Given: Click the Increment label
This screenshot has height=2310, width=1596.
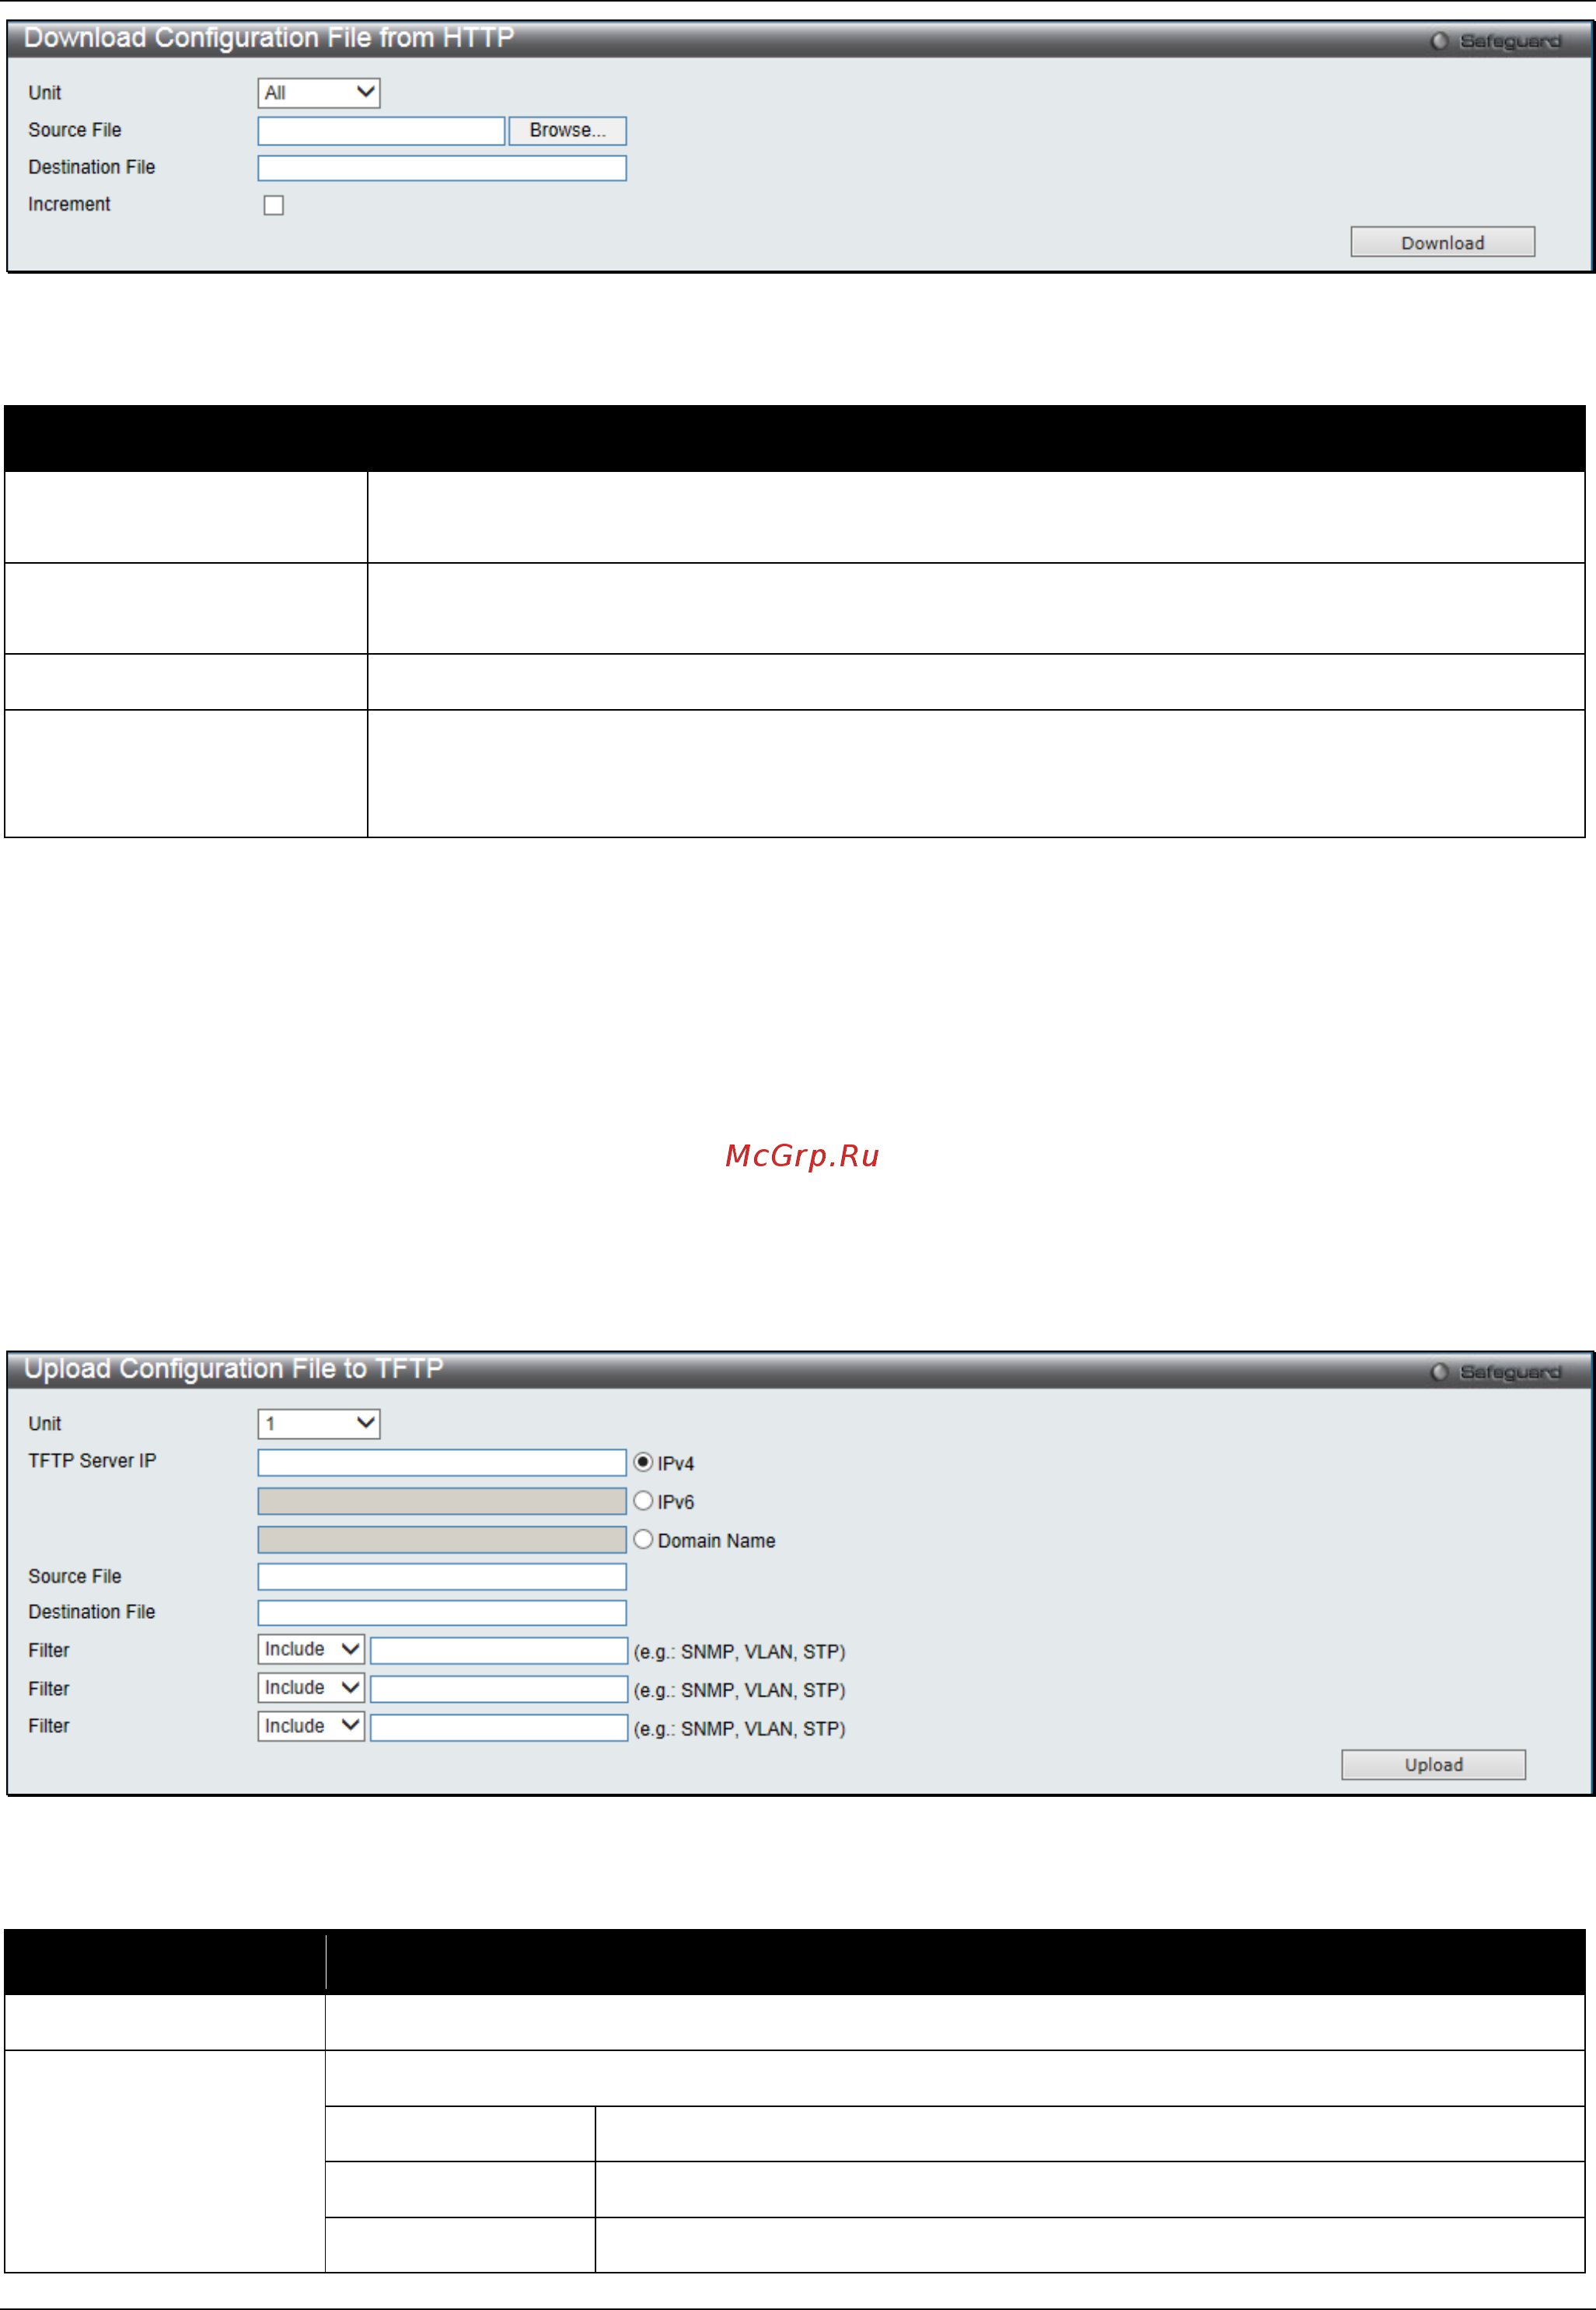Looking at the screenshot, I should [69, 204].
